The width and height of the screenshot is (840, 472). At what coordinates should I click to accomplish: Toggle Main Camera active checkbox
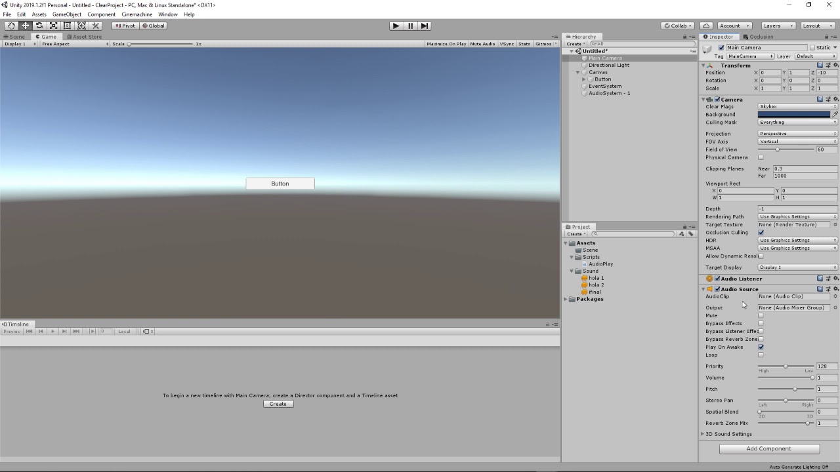coord(721,48)
